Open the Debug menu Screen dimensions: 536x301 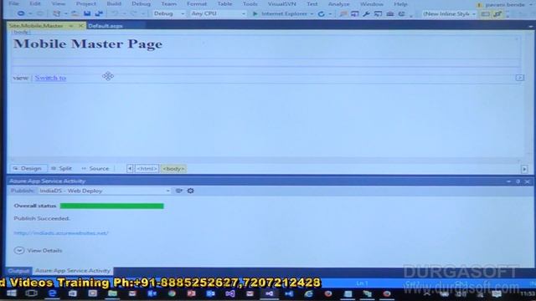(142, 3)
